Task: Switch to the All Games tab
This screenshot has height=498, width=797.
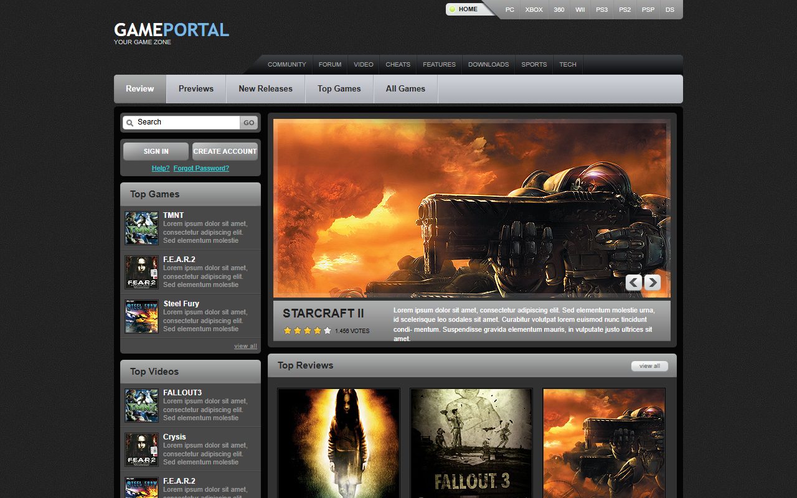Action: 405,89
